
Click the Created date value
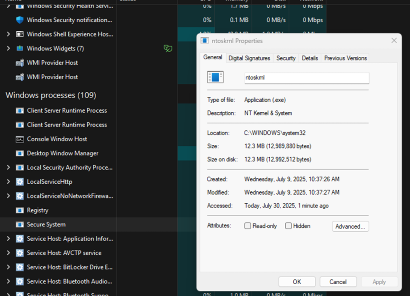tap(292, 179)
